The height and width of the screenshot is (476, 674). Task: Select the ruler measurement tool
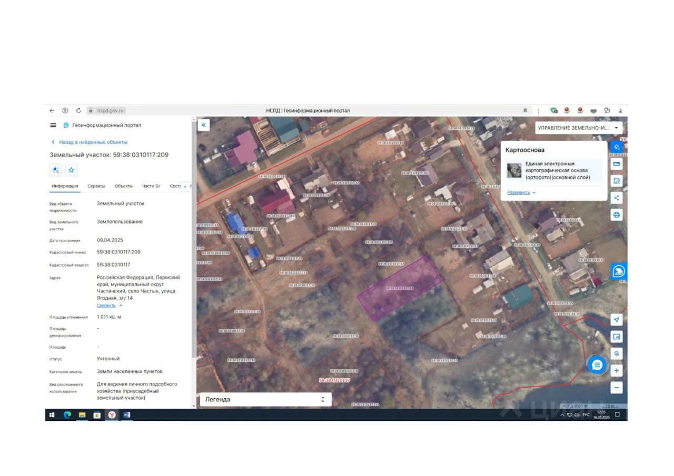617,164
